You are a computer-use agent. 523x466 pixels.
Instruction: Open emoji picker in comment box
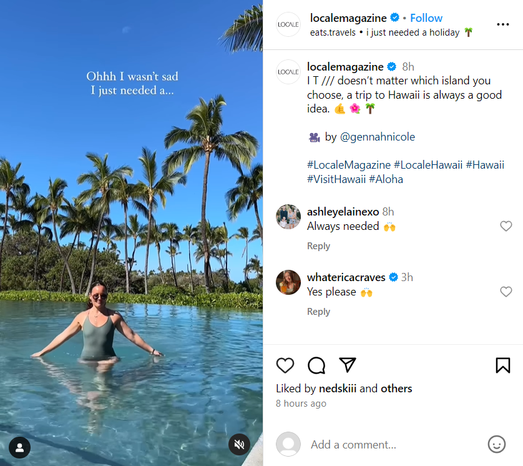pyautogui.click(x=496, y=444)
